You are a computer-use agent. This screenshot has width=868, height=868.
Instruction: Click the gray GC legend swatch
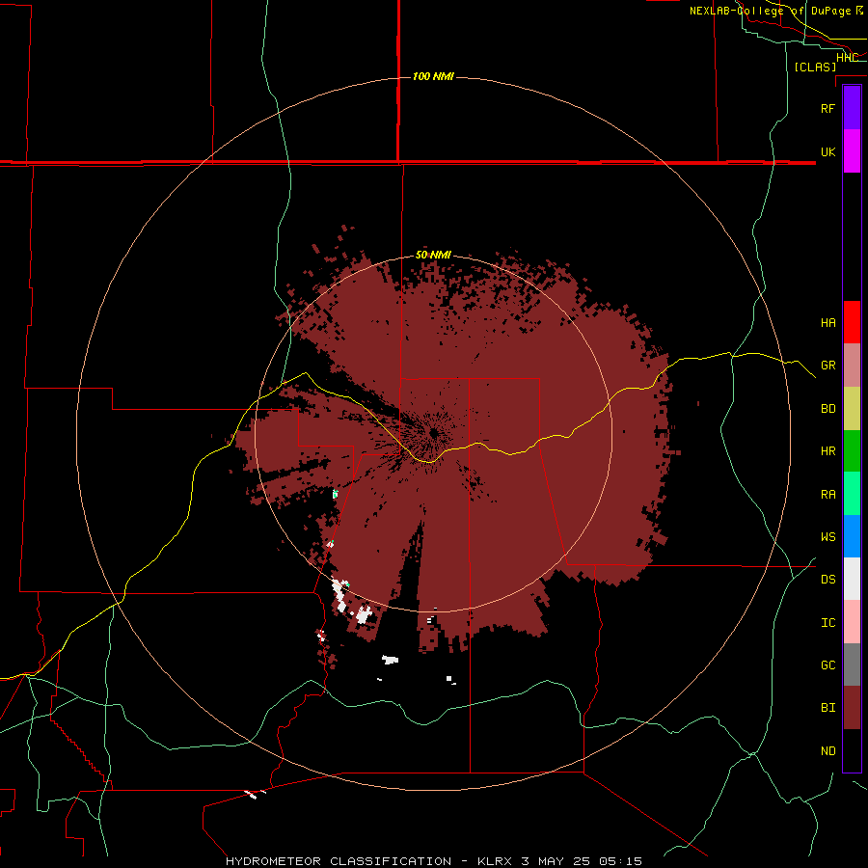(852, 665)
